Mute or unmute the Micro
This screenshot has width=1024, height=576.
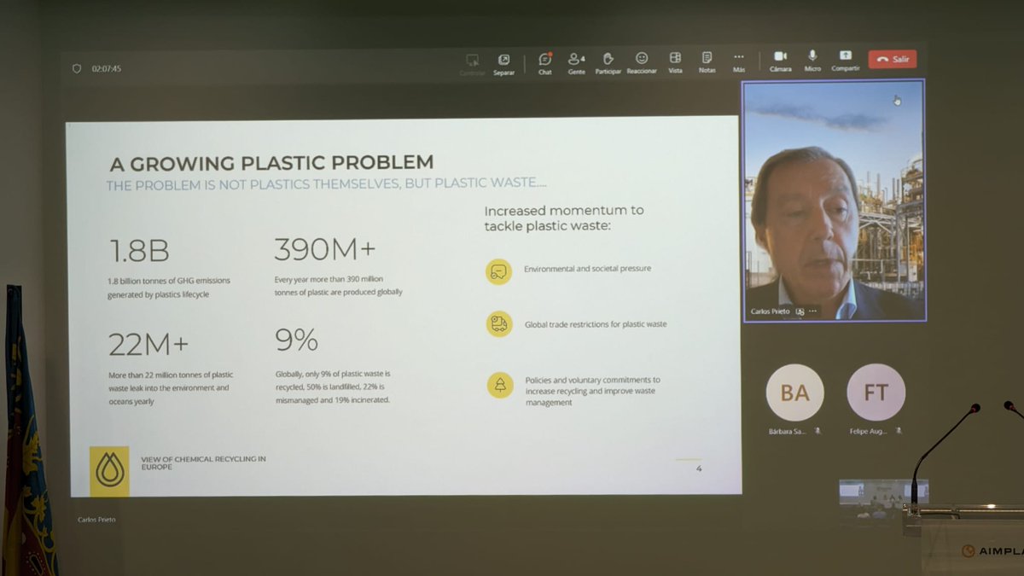pos(812,61)
